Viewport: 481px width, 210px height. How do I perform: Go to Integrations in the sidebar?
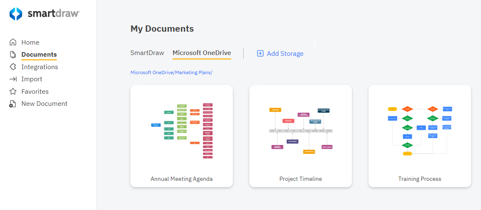pyautogui.click(x=40, y=67)
